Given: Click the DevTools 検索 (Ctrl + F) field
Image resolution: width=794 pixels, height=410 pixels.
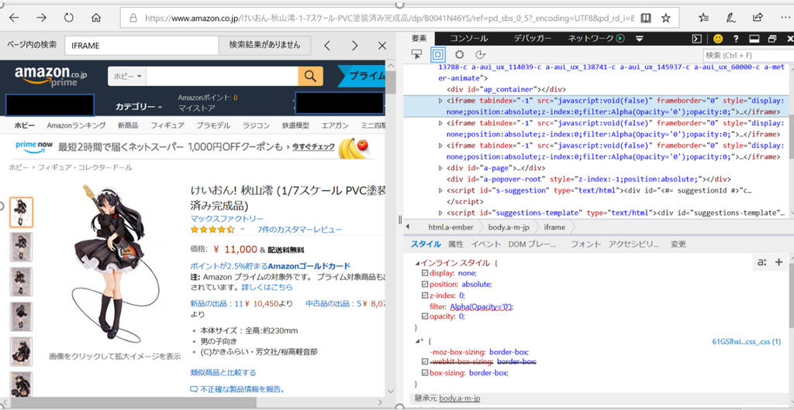Looking at the screenshot, I should 748,55.
